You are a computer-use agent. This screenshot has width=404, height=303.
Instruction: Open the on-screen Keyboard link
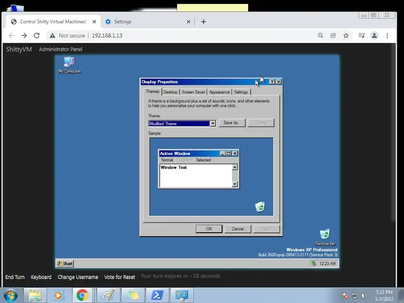(x=41, y=277)
